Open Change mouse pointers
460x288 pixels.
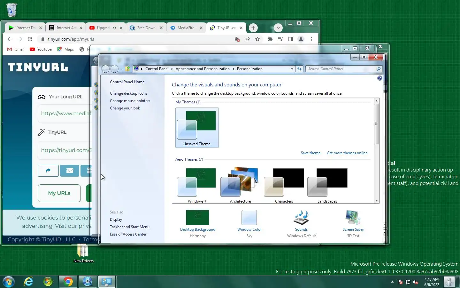click(x=130, y=101)
